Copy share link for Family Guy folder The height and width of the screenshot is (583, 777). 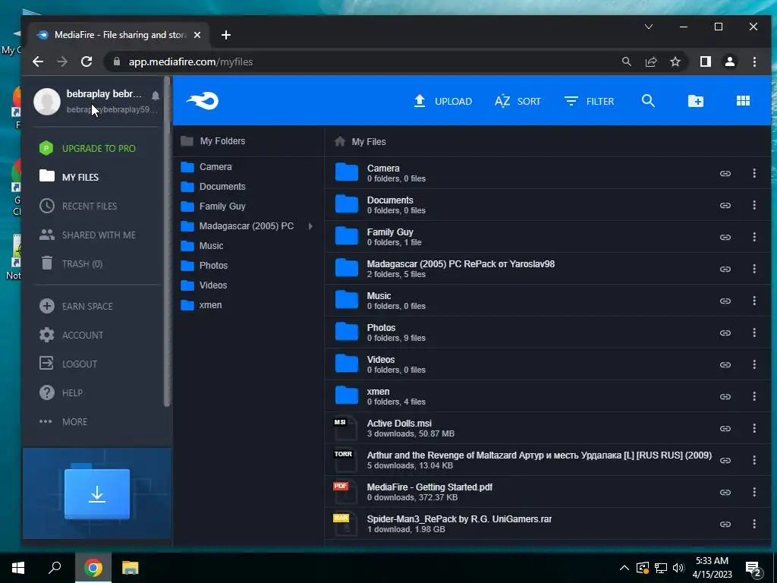pyautogui.click(x=725, y=237)
